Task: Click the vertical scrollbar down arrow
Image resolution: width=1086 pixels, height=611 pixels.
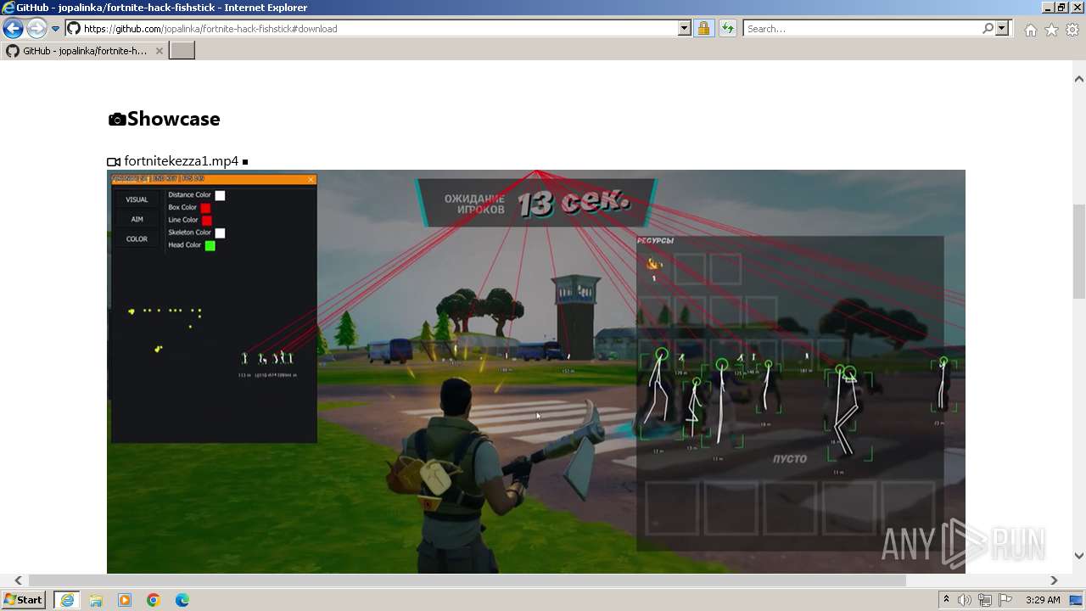Action: [1078, 556]
